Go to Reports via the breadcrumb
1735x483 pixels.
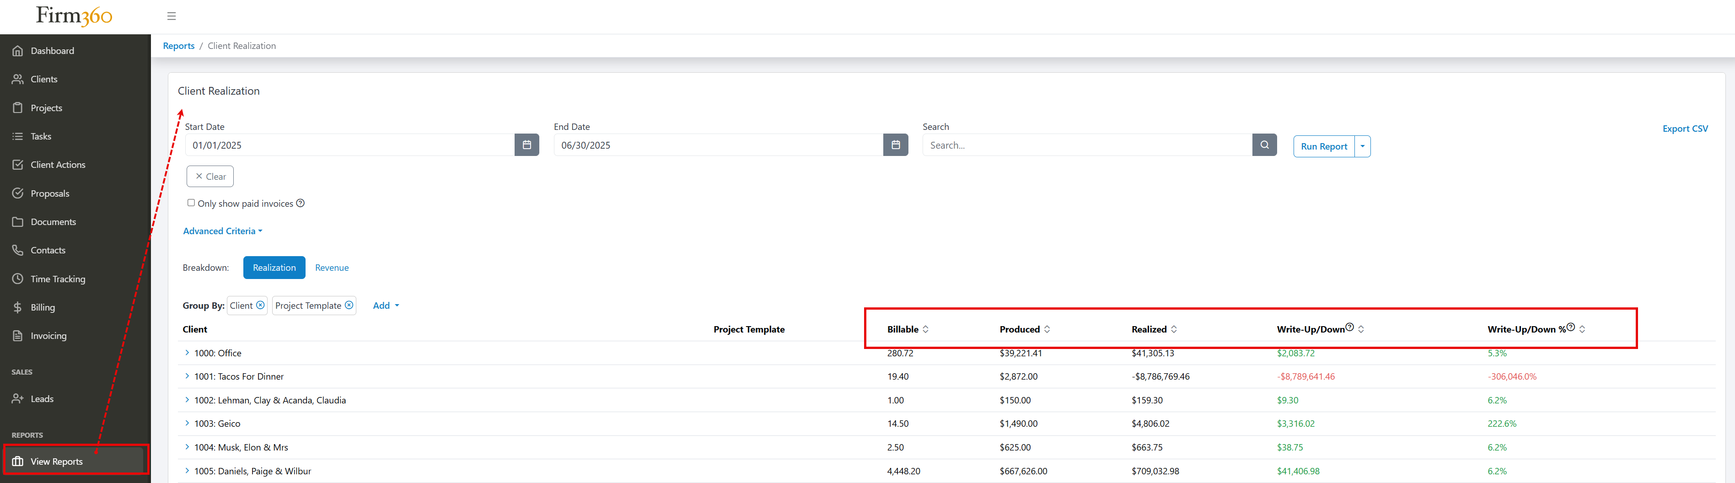tap(178, 45)
